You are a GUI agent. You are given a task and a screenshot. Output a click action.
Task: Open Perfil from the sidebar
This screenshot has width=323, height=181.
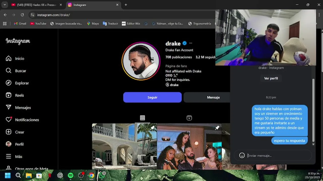click(15, 144)
